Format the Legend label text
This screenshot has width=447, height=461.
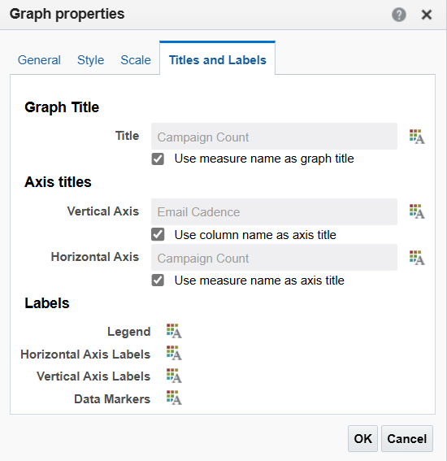point(174,331)
